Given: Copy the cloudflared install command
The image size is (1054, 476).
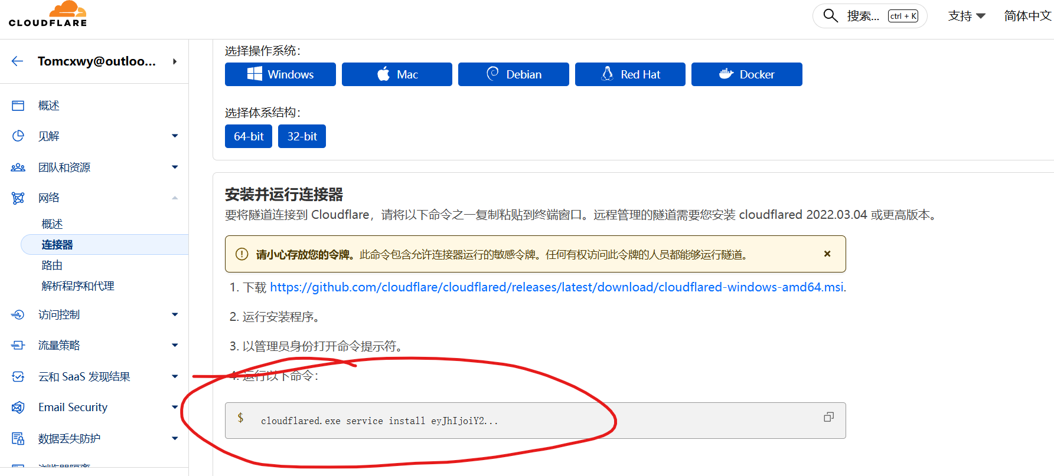Looking at the screenshot, I should point(828,418).
